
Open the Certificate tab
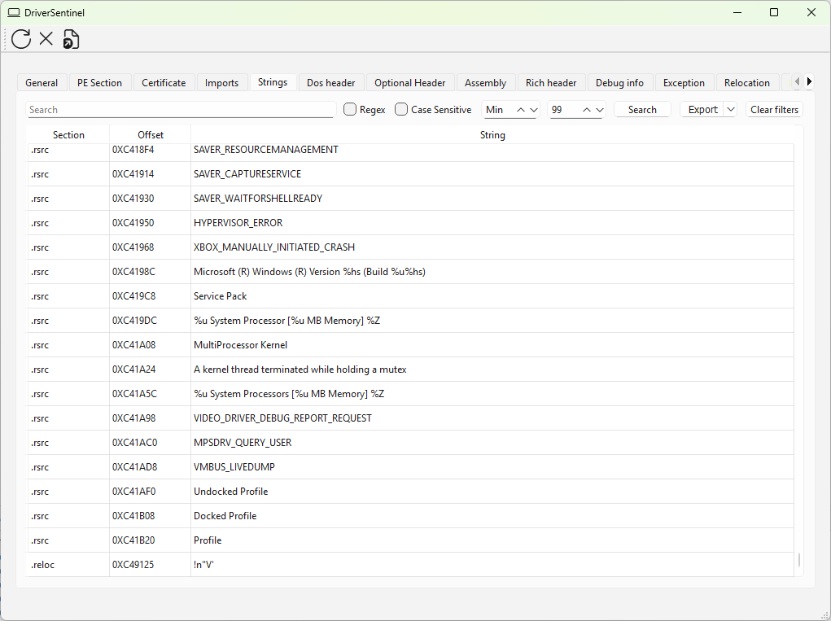pos(164,83)
